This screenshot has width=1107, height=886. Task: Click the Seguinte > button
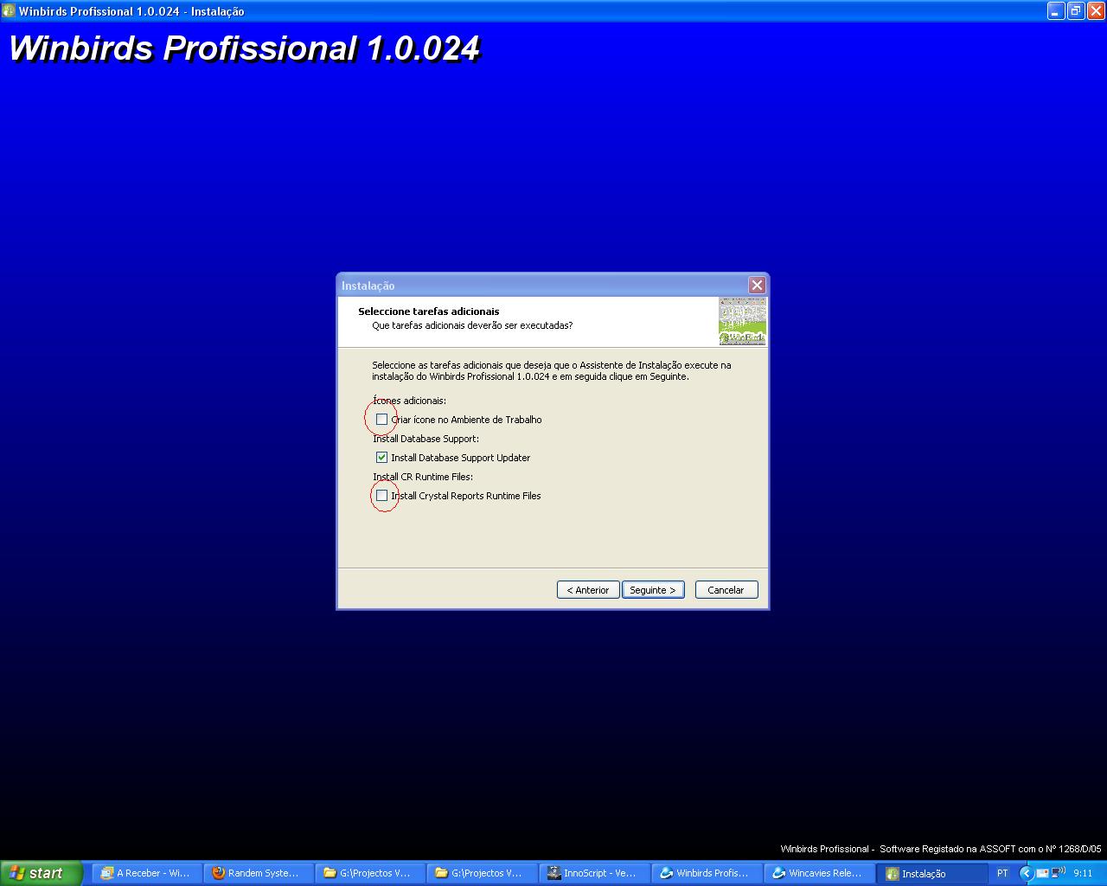(653, 590)
